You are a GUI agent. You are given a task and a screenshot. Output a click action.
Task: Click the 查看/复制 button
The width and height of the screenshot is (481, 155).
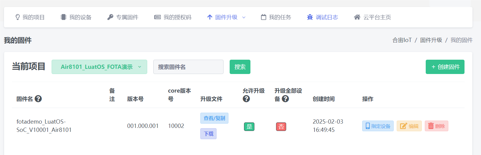(214, 118)
